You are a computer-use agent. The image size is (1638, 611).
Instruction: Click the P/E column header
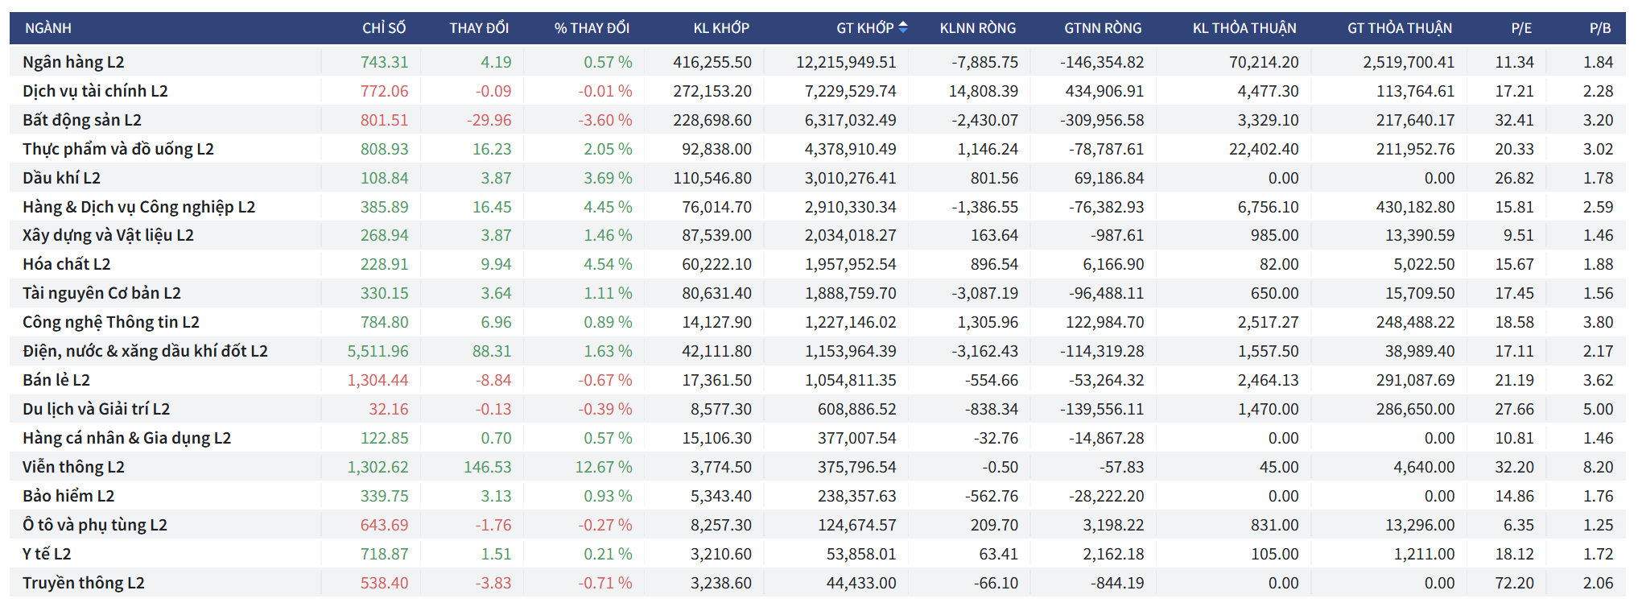pos(1520,28)
